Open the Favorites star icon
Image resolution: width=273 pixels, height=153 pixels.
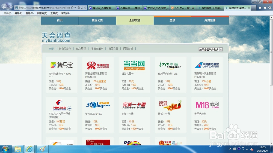coord(265,8)
